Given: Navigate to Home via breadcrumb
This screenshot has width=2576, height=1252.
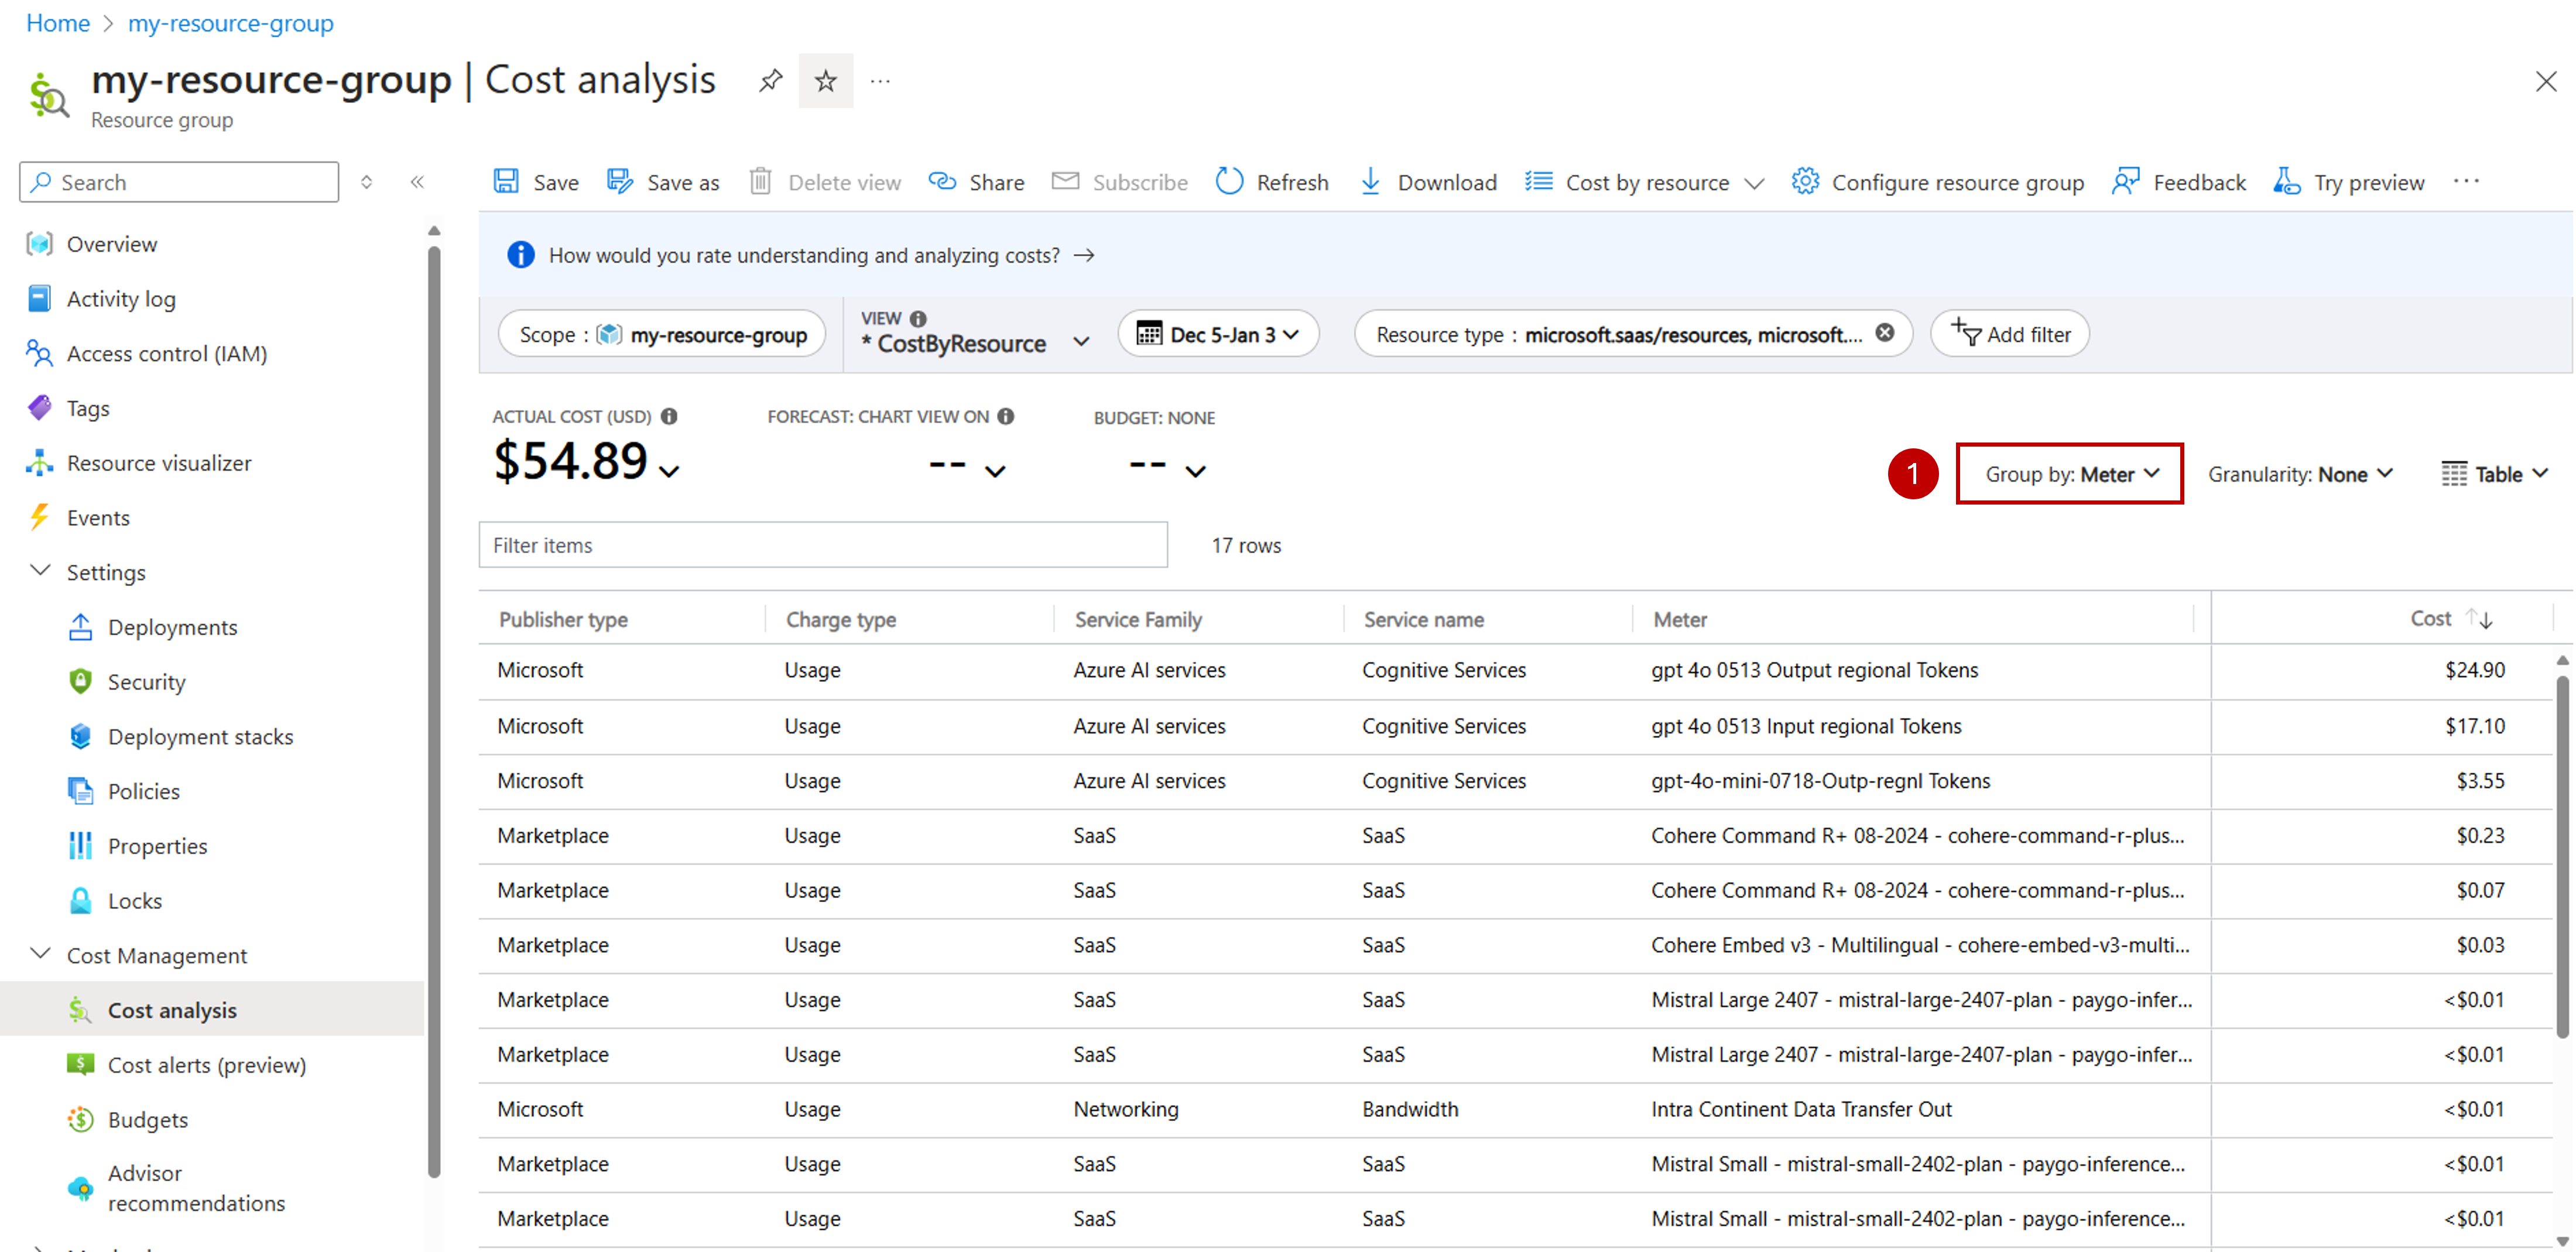Looking at the screenshot, I should [x=57, y=22].
